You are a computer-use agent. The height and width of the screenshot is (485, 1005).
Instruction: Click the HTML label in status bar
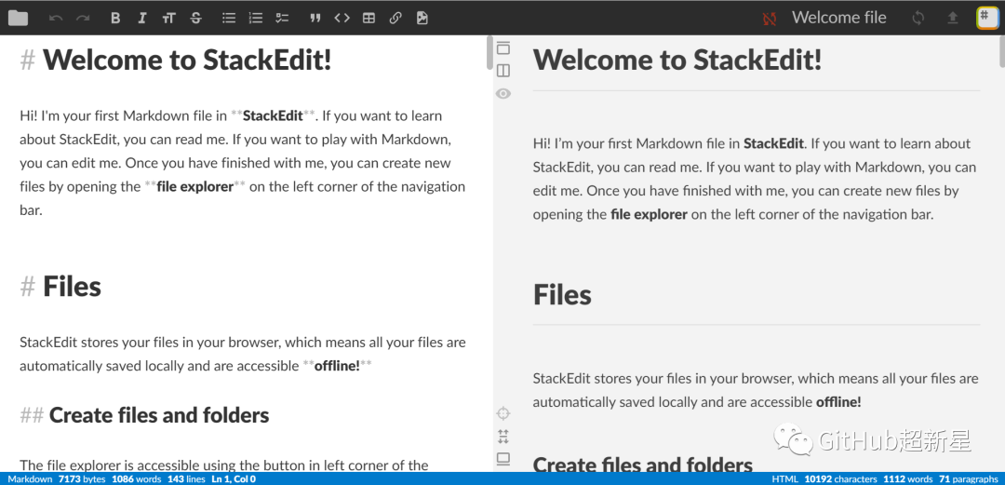click(785, 479)
